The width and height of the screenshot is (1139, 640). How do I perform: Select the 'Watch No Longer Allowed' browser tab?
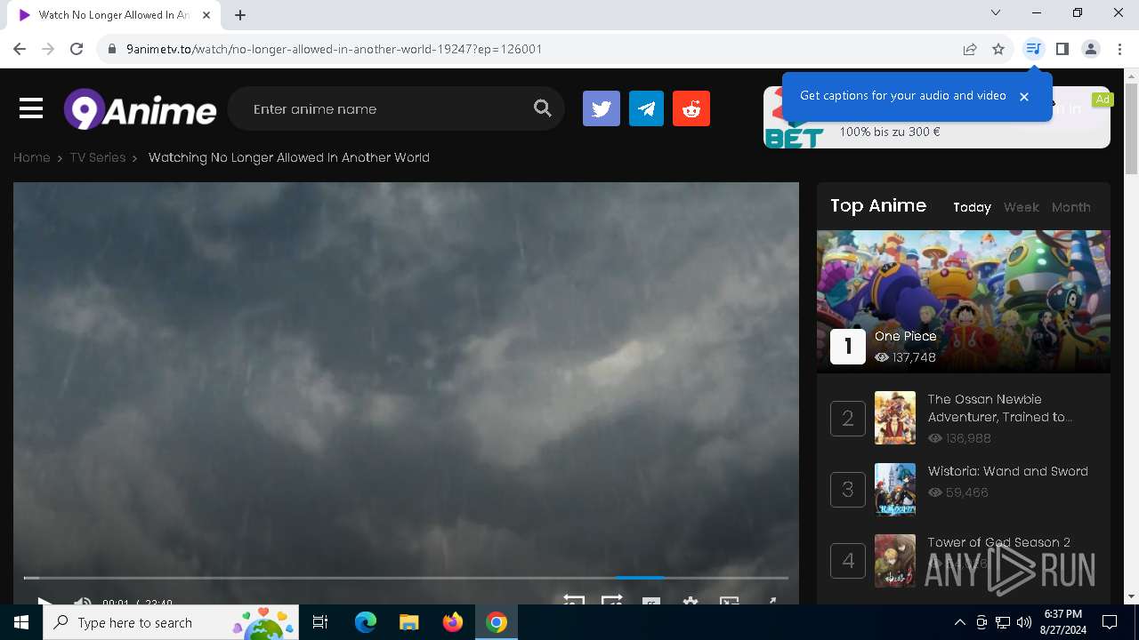click(x=116, y=14)
